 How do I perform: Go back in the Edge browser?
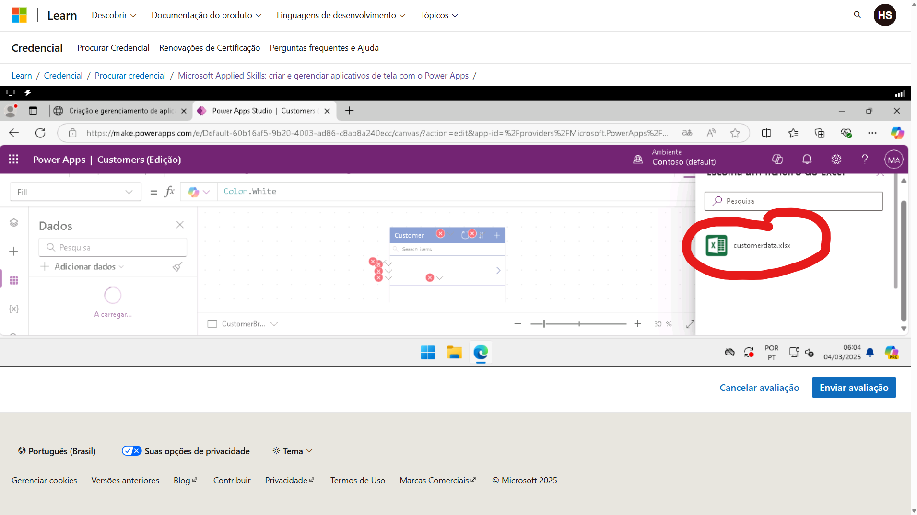click(14, 133)
